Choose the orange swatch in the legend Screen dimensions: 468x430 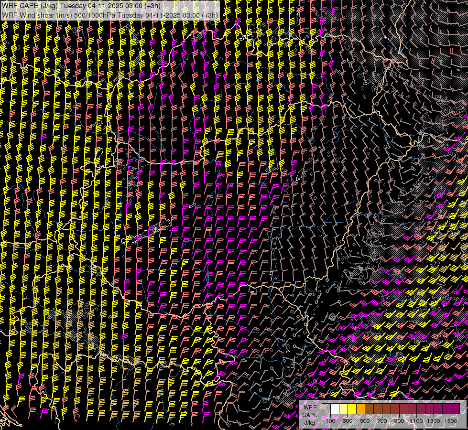click(x=360, y=409)
